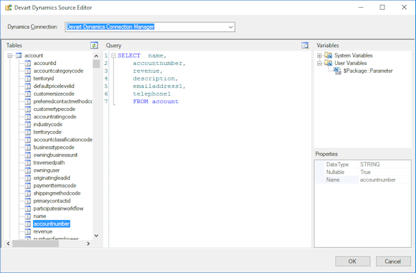Click the tables list scroll down arrow
Viewport: 416px width, 273px height.
[96, 235]
